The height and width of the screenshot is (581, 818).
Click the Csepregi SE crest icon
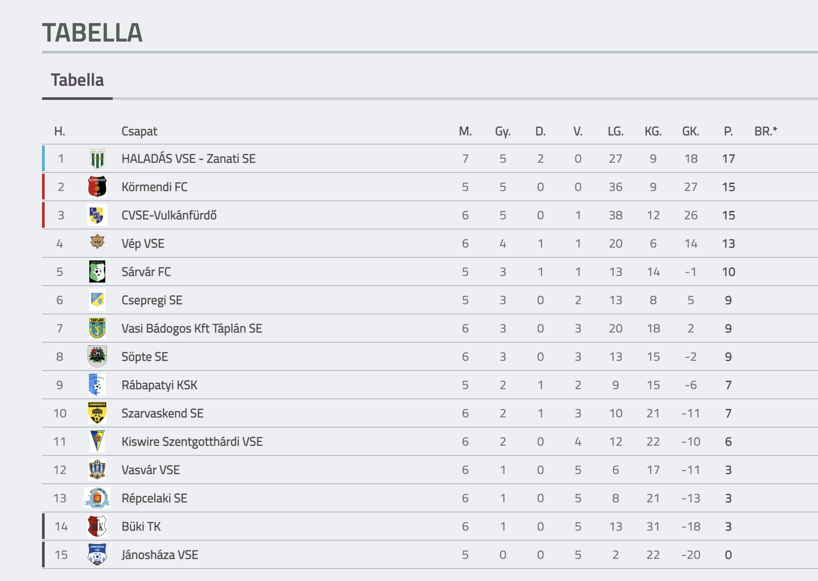(97, 300)
